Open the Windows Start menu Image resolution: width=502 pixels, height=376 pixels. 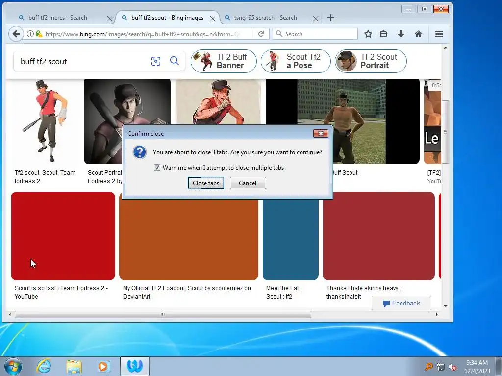[13, 366]
